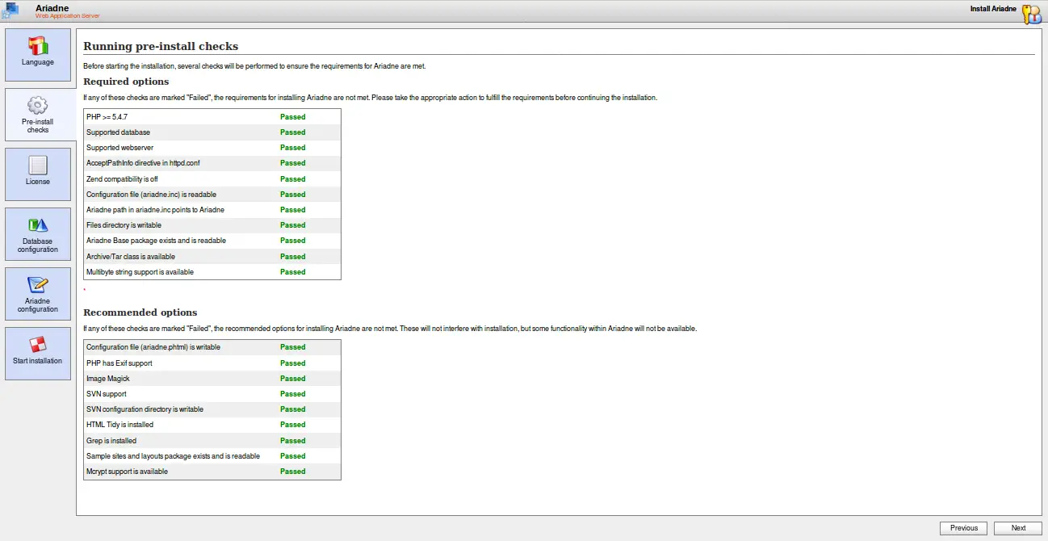This screenshot has height=541, width=1048.
Task: Select the PHP >= 5.4.7 row
Action: [x=212, y=117]
